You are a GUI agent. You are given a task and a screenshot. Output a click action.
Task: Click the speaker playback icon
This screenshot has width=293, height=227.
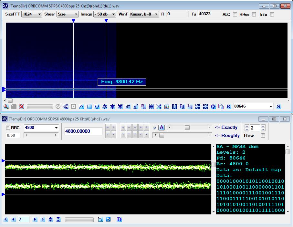coord(66,107)
